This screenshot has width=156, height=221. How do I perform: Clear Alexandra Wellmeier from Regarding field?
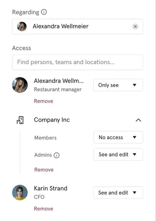coord(135,26)
